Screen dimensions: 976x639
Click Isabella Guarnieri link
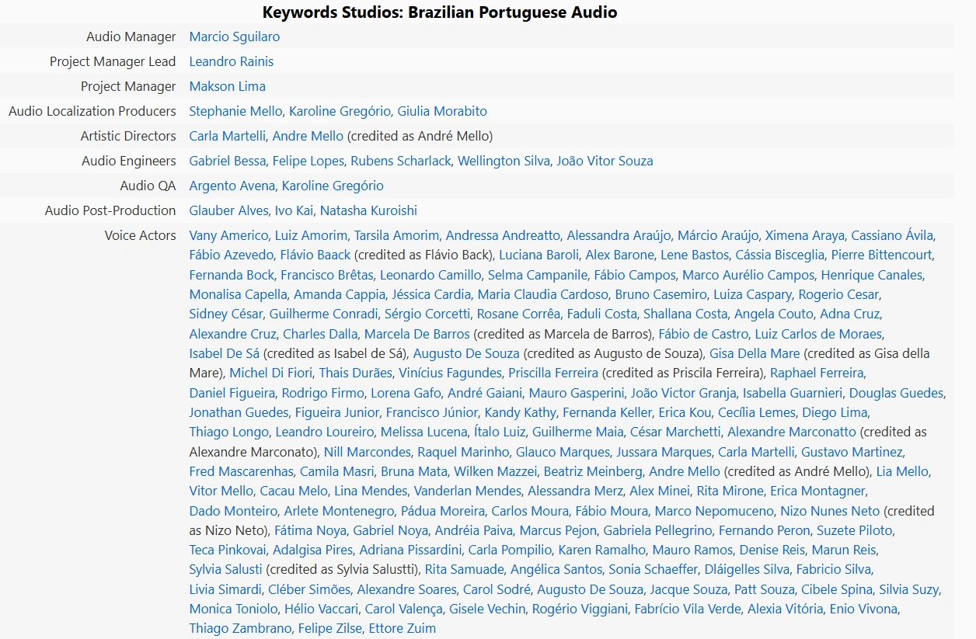pos(793,393)
